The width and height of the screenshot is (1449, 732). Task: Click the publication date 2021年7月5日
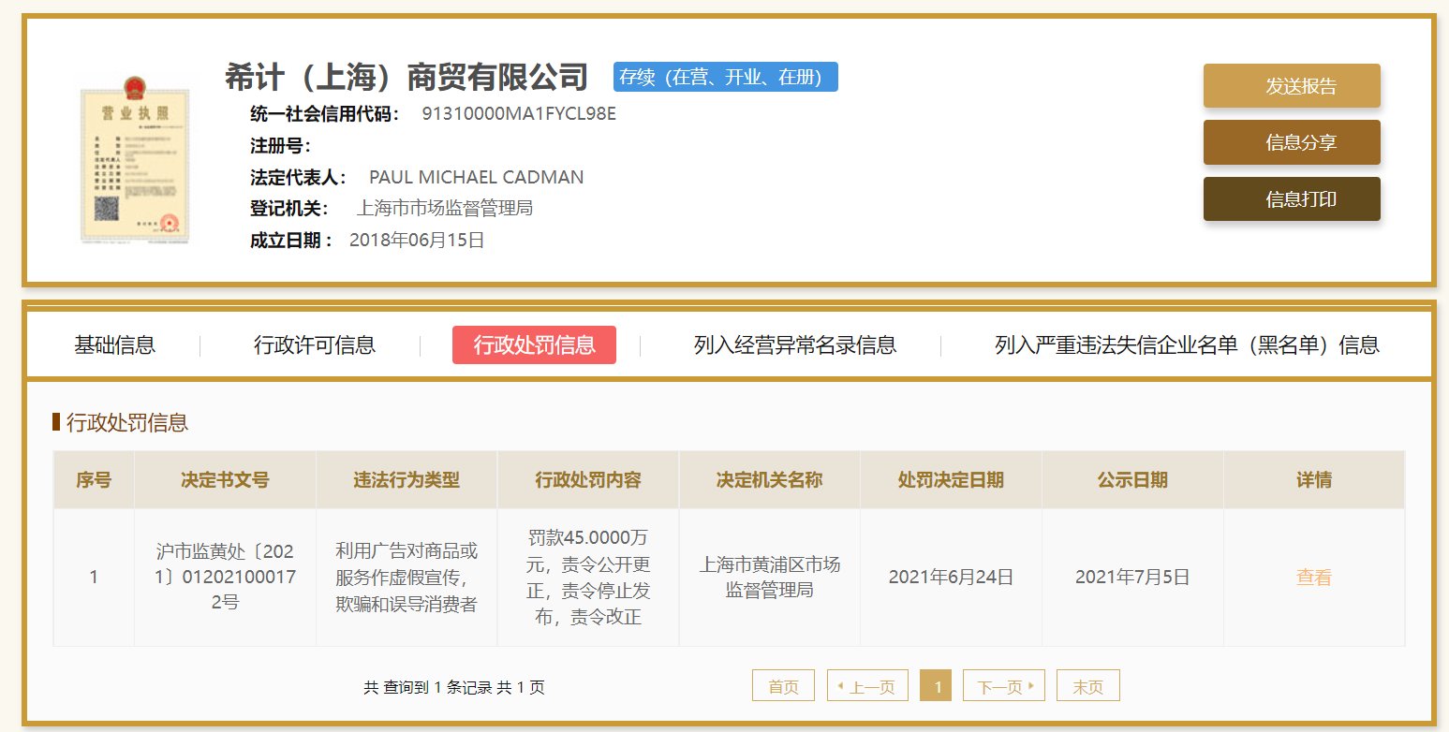point(1132,578)
